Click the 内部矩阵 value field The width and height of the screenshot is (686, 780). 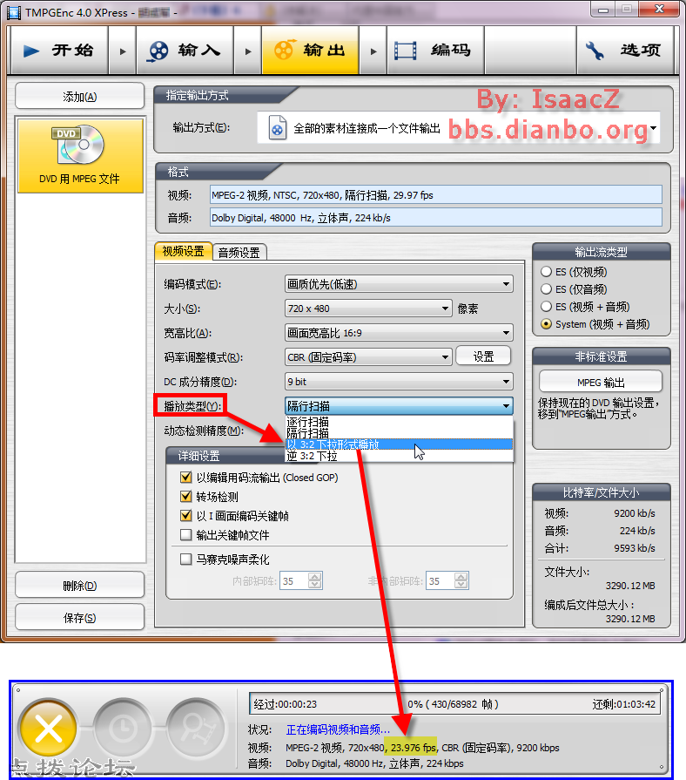tap(294, 580)
